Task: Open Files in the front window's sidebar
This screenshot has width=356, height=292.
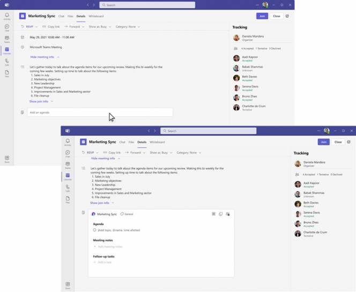Action: (x=68, y=200)
